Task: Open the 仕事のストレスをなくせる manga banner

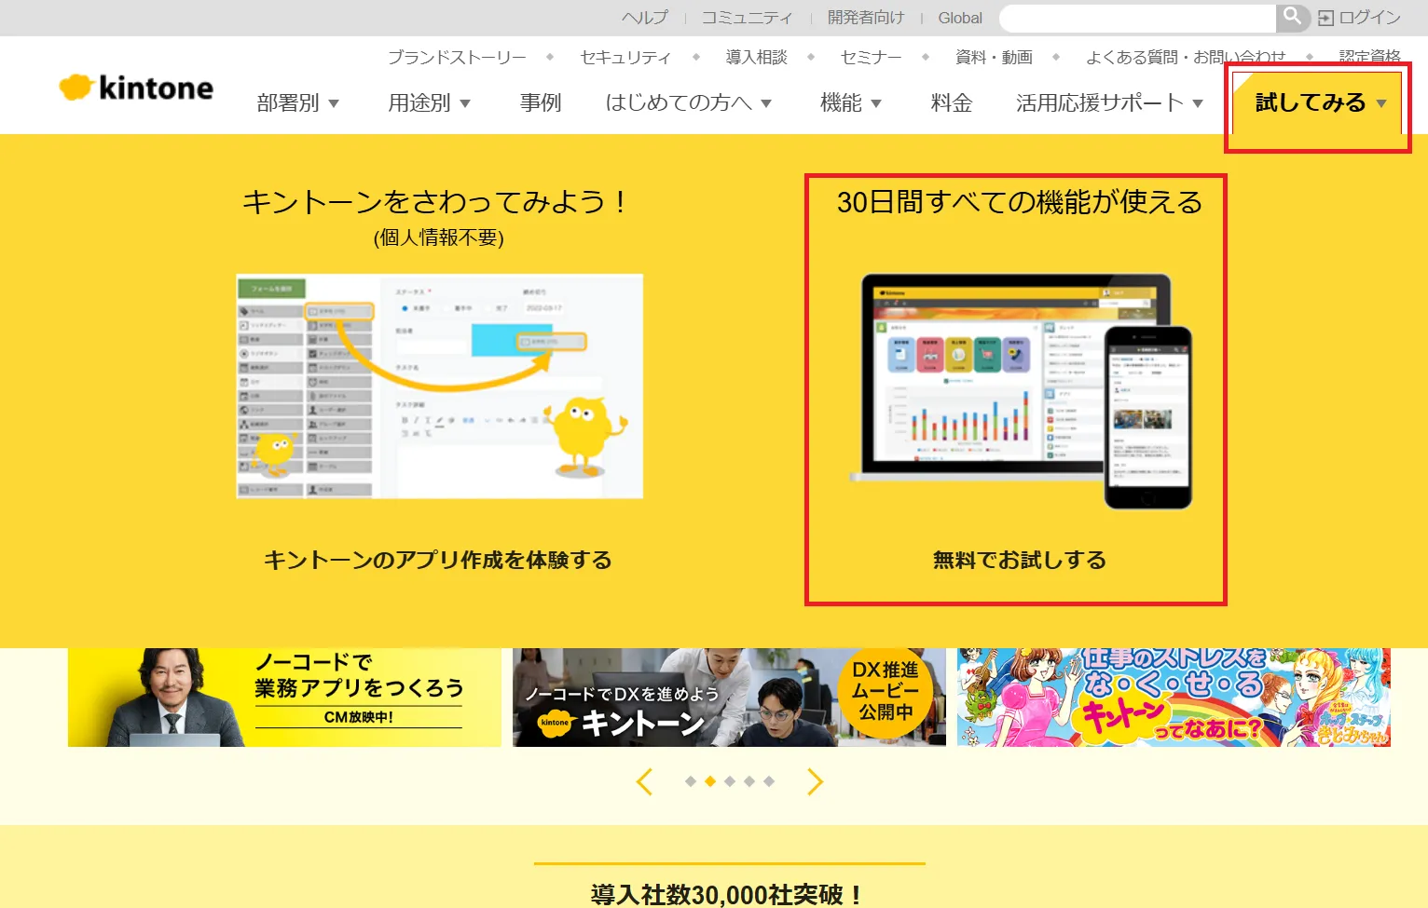Action: coord(1174,698)
